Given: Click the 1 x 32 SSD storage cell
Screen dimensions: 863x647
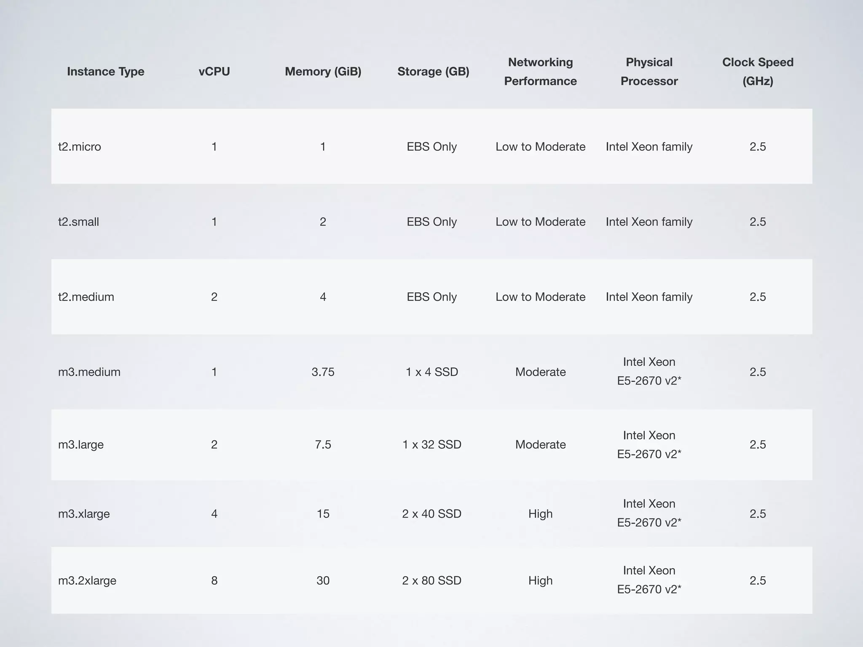Looking at the screenshot, I should click(x=432, y=444).
